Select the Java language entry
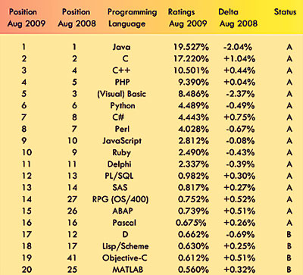This screenshot has width=303, height=275. pyautogui.click(x=122, y=47)
